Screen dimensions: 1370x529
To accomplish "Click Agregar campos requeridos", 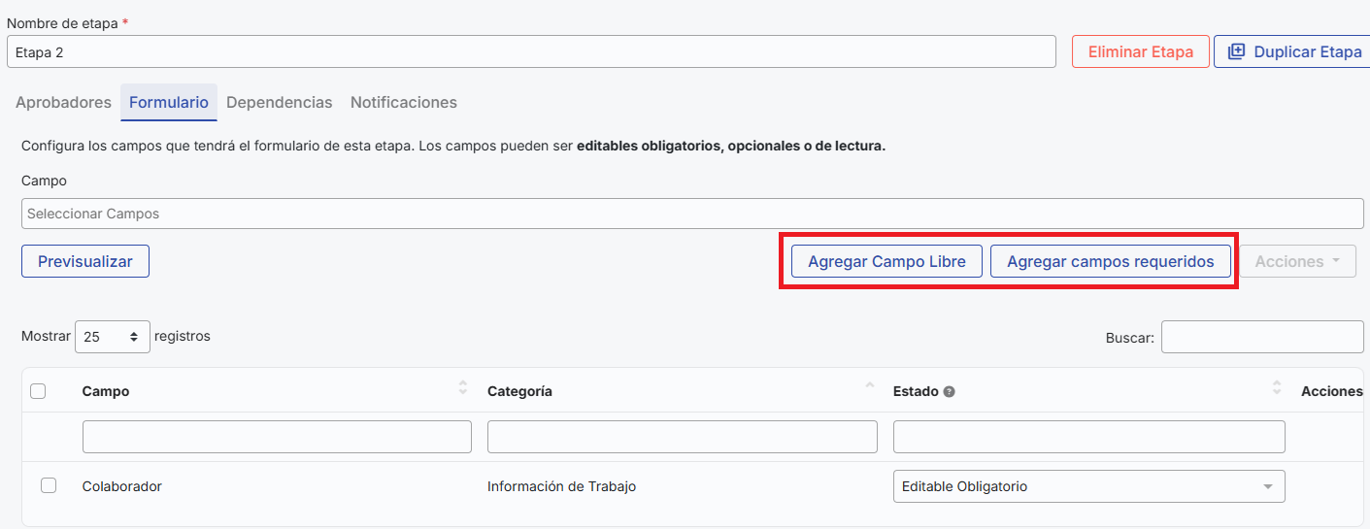I will coord(1110,261).
